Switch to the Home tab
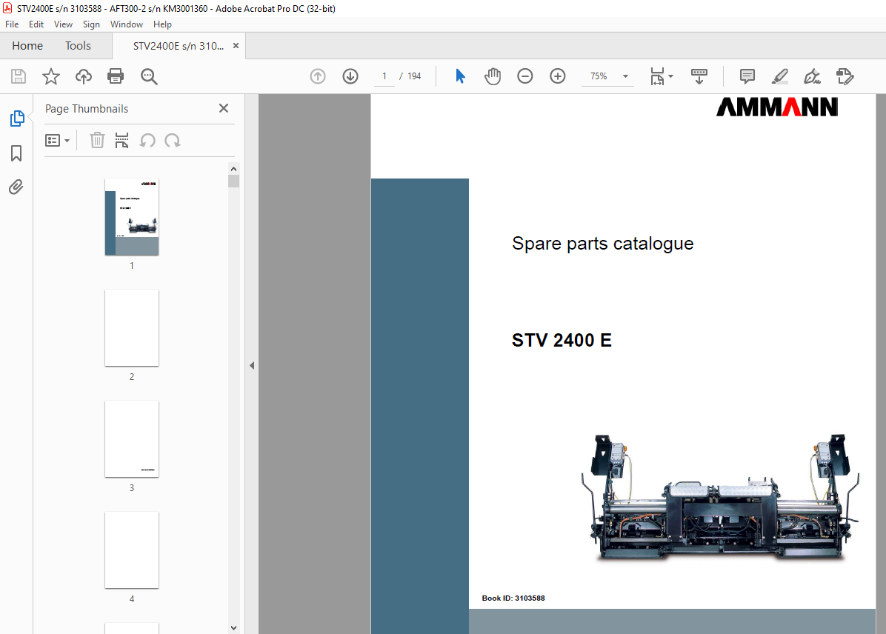 pyautogui.click(x=27, y=46)
